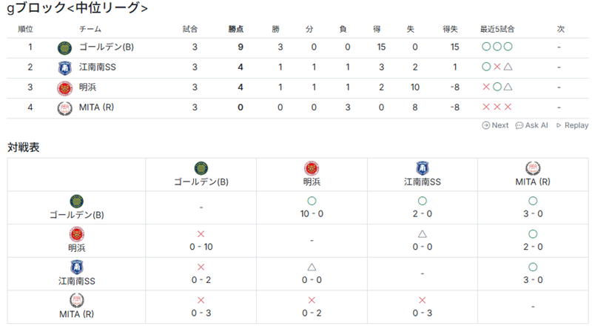
Task: Open Ask AI
Action: (531, 125)
